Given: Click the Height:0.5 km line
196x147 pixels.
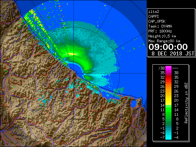Looking at the screenshot, I should tap(162, 36).
